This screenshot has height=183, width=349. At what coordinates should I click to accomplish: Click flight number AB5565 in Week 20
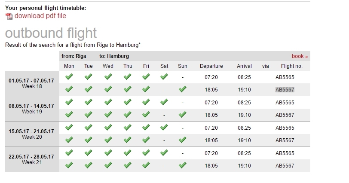(285, 128)
